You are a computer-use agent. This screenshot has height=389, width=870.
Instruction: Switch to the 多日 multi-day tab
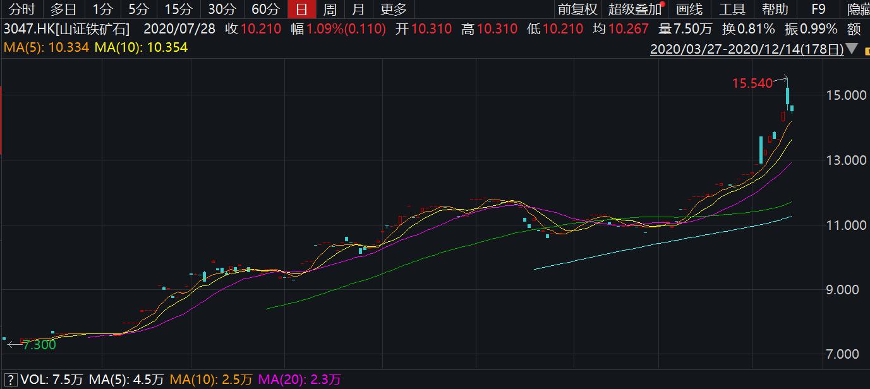pyautogui.click(x=64, y=9)
